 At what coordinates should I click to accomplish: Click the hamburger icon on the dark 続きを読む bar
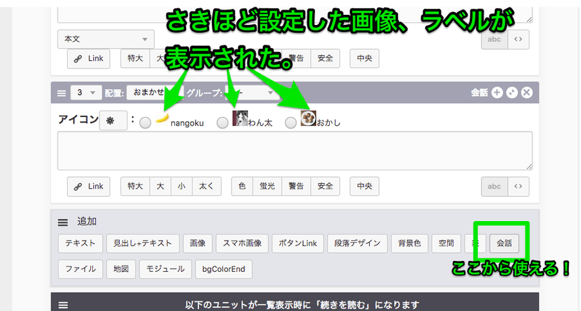[62, 305]
